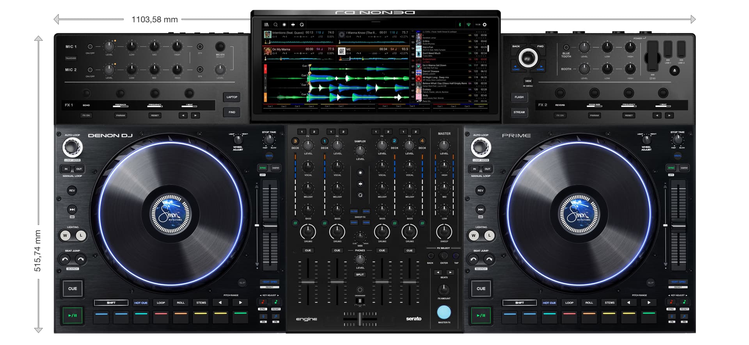Pull down the handle at the top of the touchscreen
The height and width of the screenshot is (345, 749).
(375, 21)
